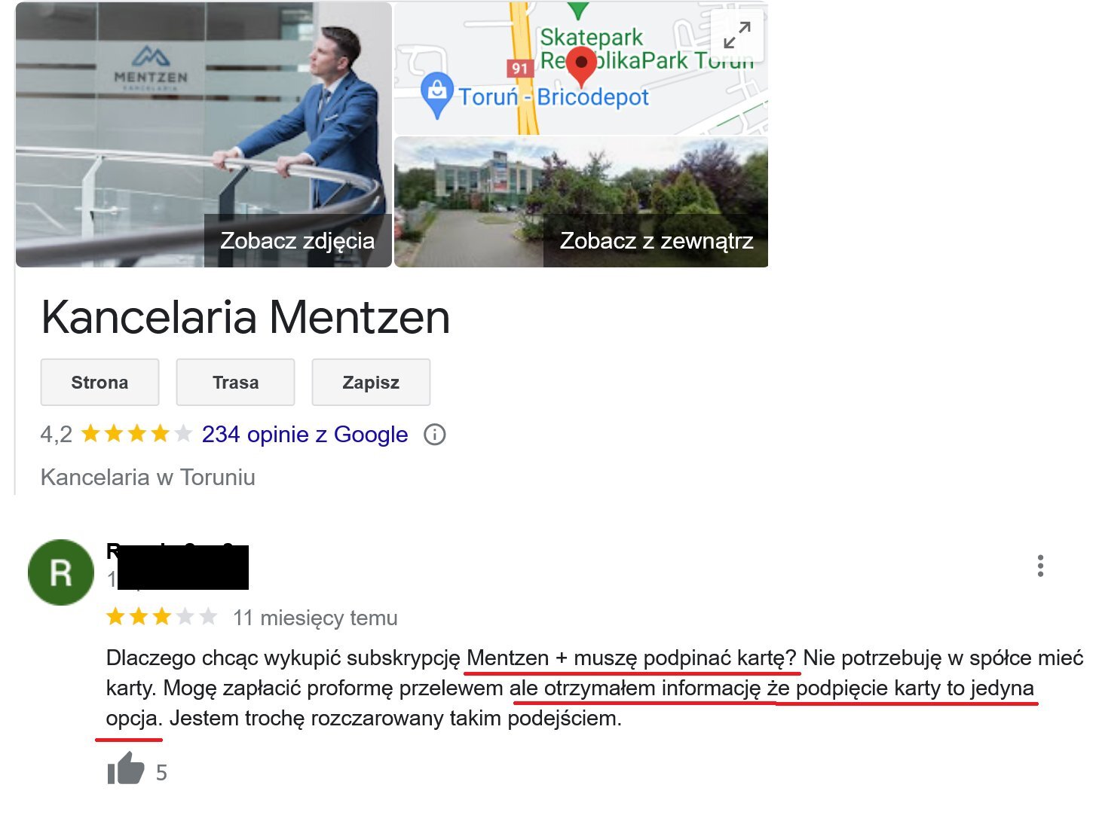
Task: Open the info icon beside Google reviews
Action: point(435,435)
